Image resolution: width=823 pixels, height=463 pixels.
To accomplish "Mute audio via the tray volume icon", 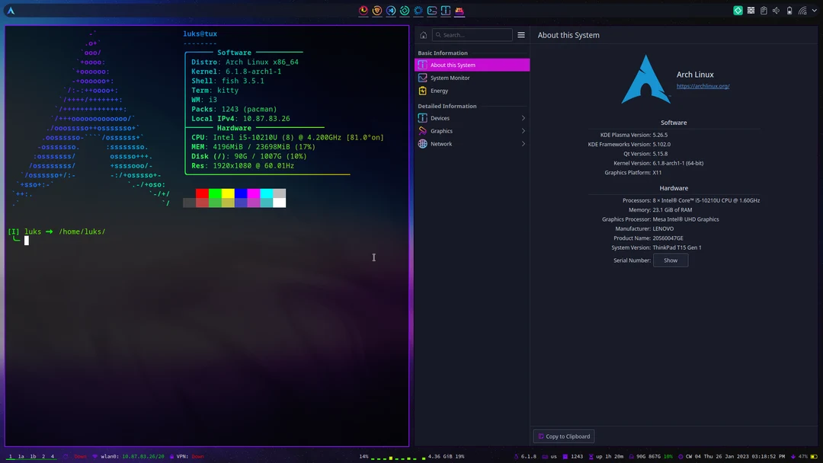I will click(777, 10).
